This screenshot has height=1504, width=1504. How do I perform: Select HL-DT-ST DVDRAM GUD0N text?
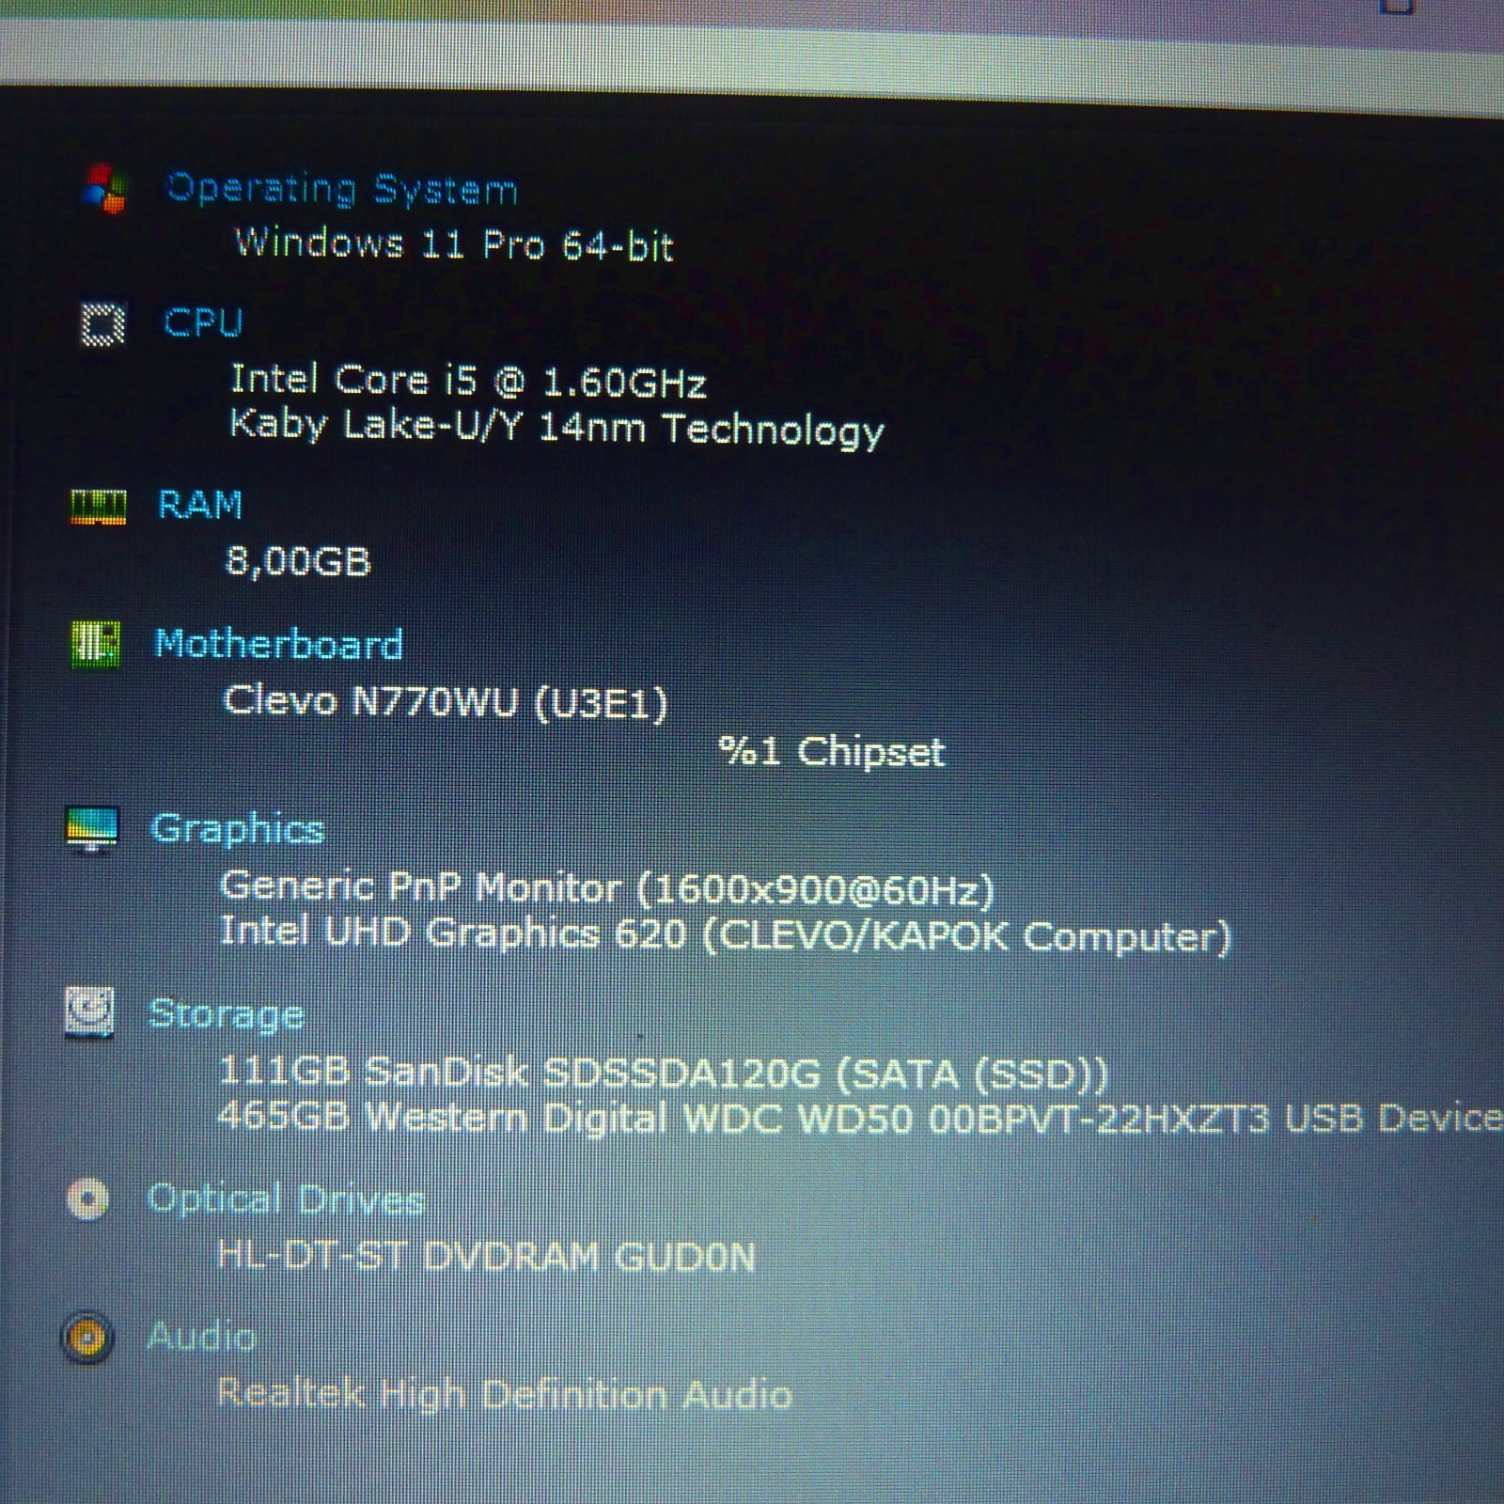486,1256
